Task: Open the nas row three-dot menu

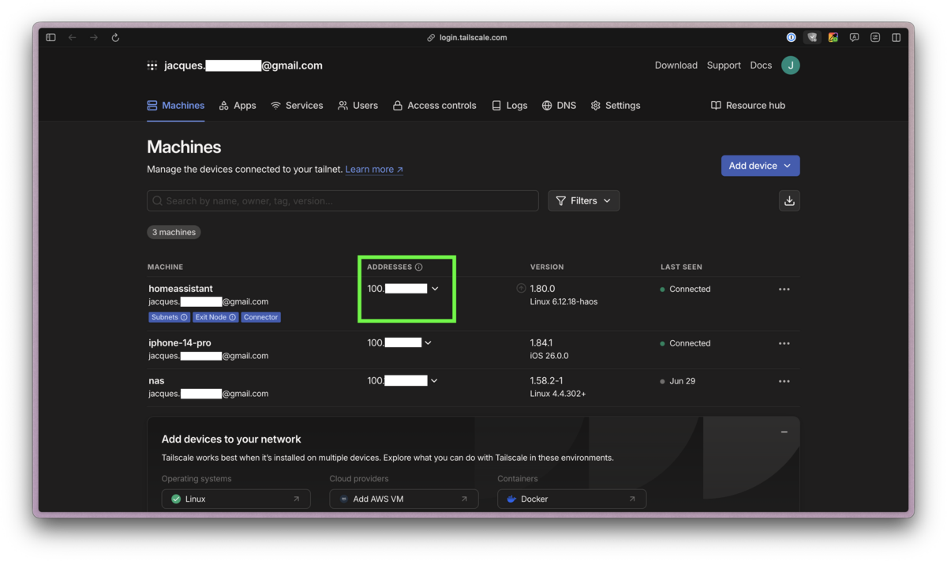Action: 784,382
